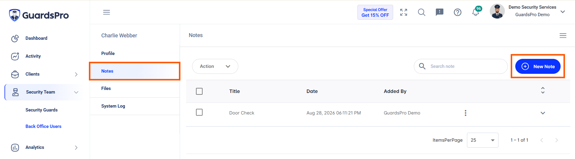Click the fullscreen expand icon
This screenshot has height=159, width=575.
pyautogui.click(x=404, y=12)
